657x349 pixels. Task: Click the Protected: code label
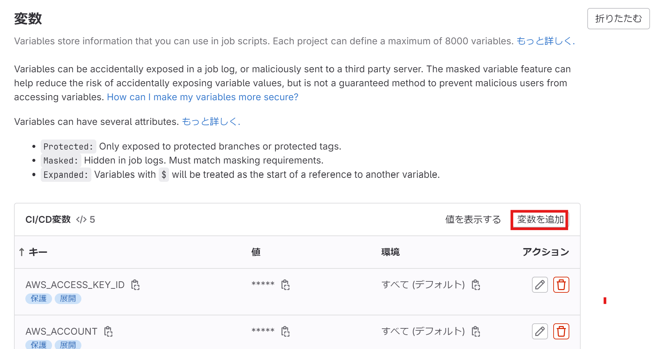click(68, 147)
